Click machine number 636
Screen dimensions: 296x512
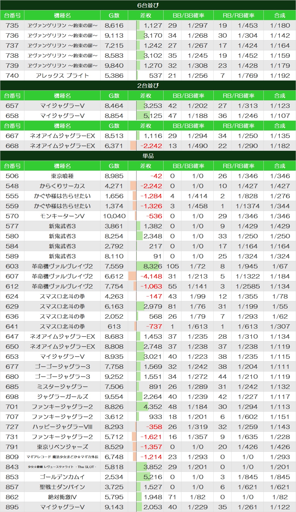pos(12,316)
